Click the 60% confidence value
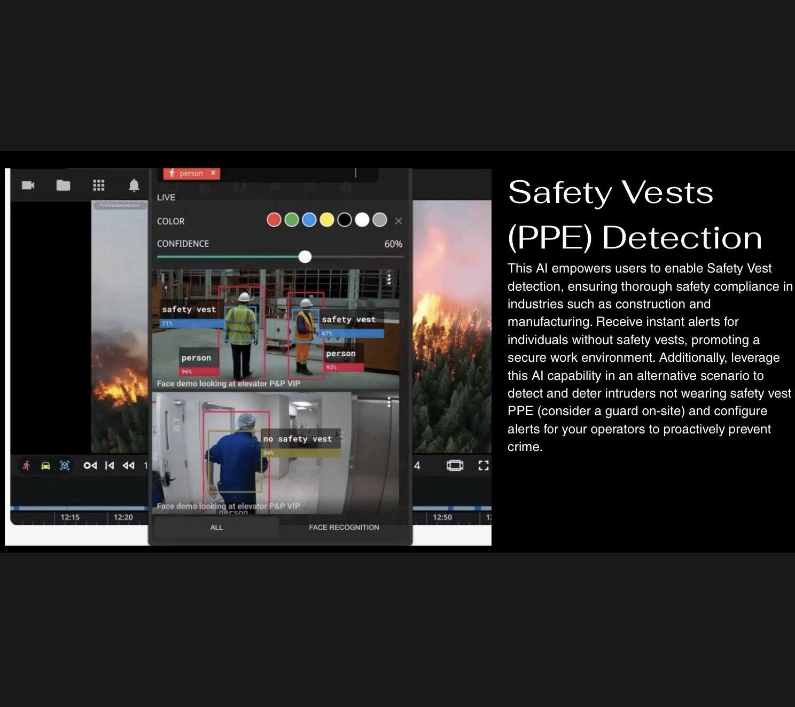 click(x=393, y=244)
